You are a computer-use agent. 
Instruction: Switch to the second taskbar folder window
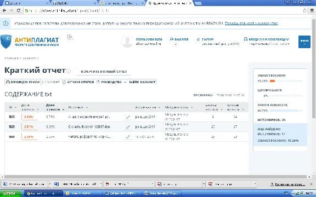[83, 194]
